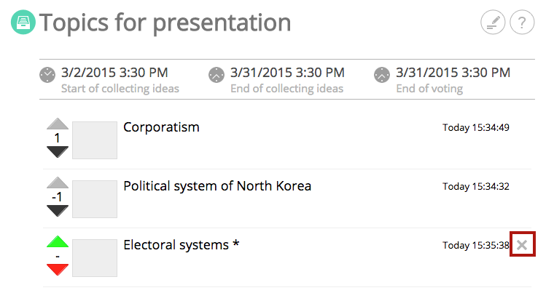554x293 pixels.
Task: Click the edit pencil icon
Action: 493,23
